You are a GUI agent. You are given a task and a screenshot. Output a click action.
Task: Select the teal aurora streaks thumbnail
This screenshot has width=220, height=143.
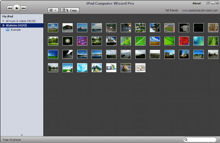pyautogui.click(x=198, y=41)
